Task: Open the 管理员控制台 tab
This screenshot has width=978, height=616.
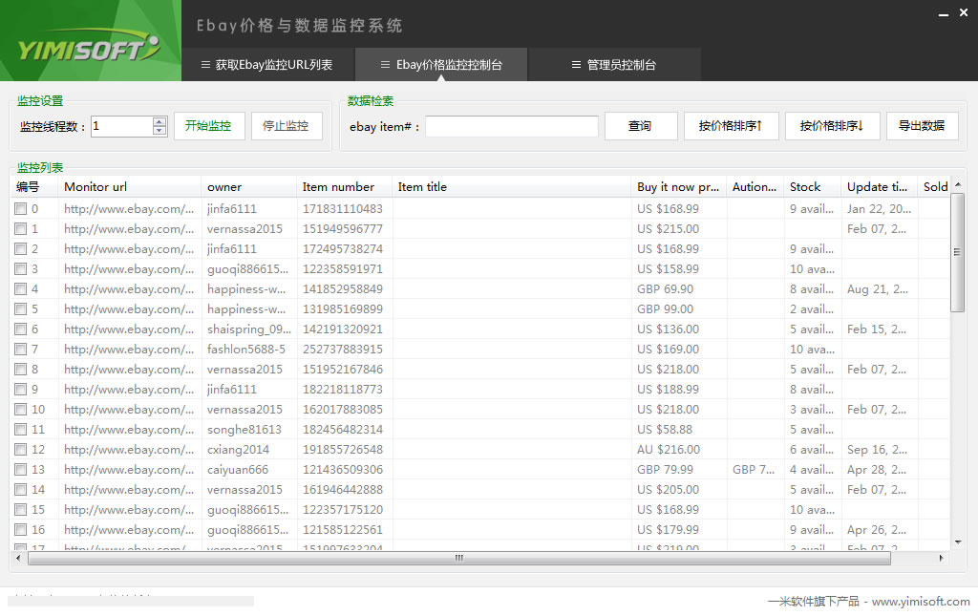Action: 614,65
